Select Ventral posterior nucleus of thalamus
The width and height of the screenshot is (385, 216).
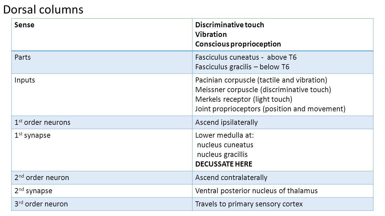pyautogui.click(x=256, y=191)
